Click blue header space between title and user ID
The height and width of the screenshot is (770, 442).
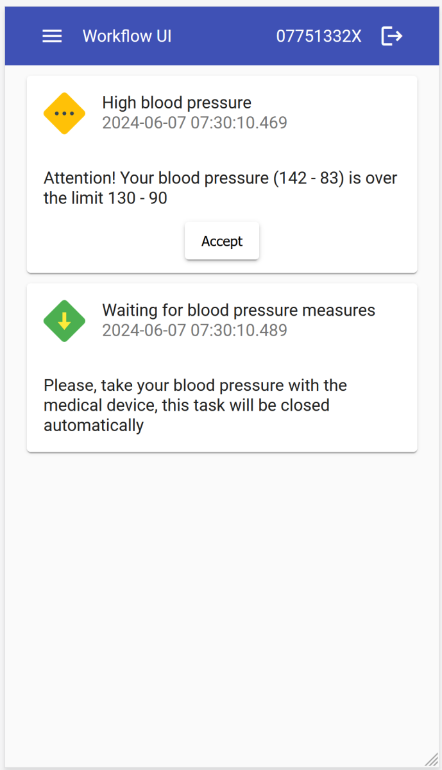click(x=223, y=36)
